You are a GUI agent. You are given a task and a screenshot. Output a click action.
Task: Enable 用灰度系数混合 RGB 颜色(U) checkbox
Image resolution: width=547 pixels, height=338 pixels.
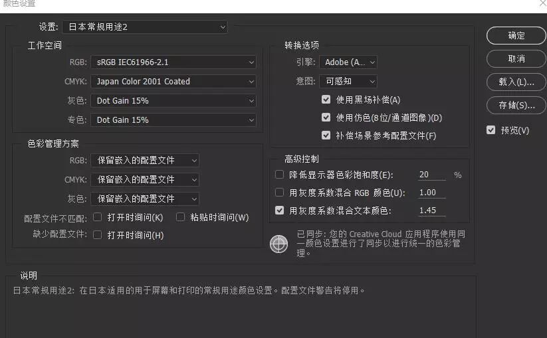click(x=279, y=193)
